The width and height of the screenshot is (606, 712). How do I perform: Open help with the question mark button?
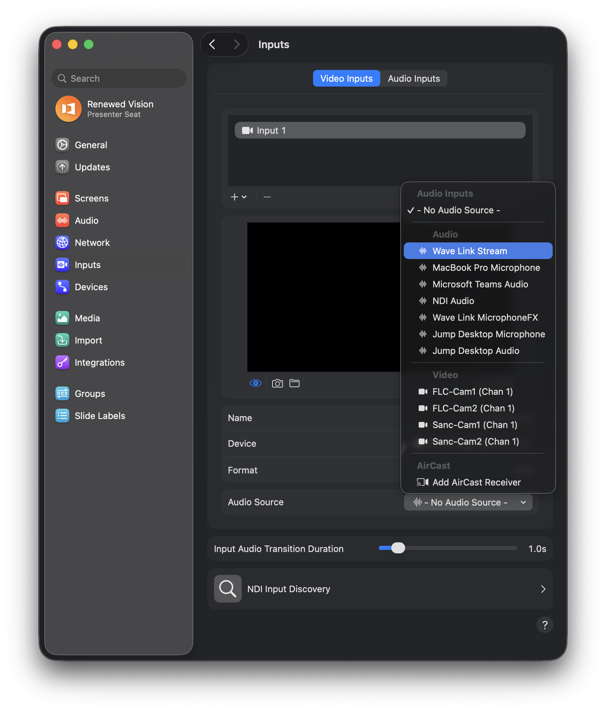tap(545, 625)
